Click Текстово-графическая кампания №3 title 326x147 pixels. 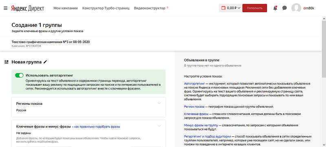pyautogui.click(x=51, y=42)
